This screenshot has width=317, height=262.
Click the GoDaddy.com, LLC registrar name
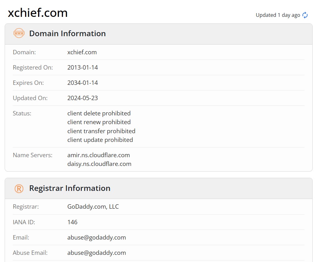pyautogui.click(x=93, y=206)
